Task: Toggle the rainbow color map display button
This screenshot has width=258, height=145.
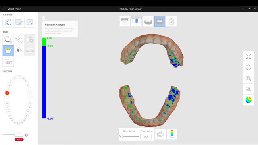Action: pos(172,134)
